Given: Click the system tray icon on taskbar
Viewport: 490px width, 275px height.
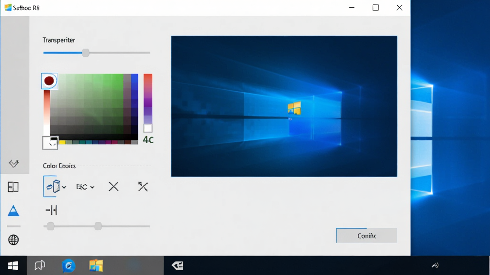Looking at the screenshot, I should click(x=435, y=265).
